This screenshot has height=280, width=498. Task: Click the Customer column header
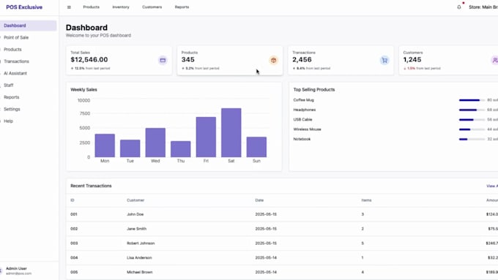coord(135,200)
